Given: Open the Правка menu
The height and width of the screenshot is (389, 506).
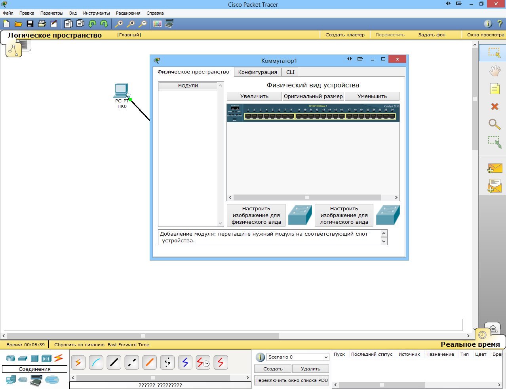Looking at the screenshot, I should [27, 13].
